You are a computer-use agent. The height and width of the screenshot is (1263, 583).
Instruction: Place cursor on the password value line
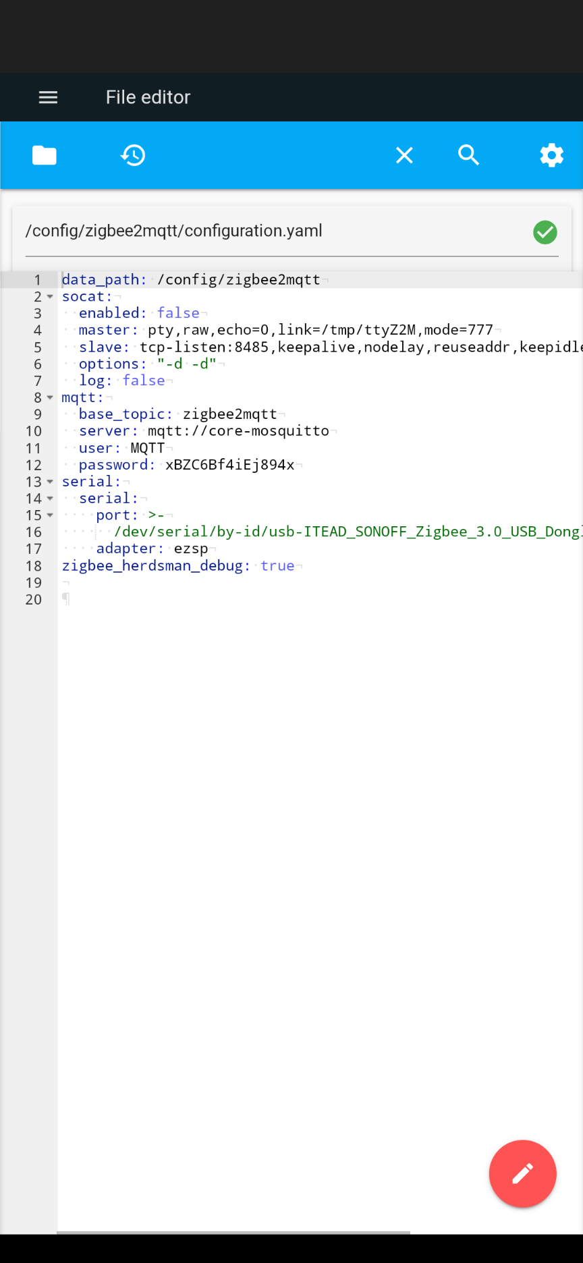[229, 465]
